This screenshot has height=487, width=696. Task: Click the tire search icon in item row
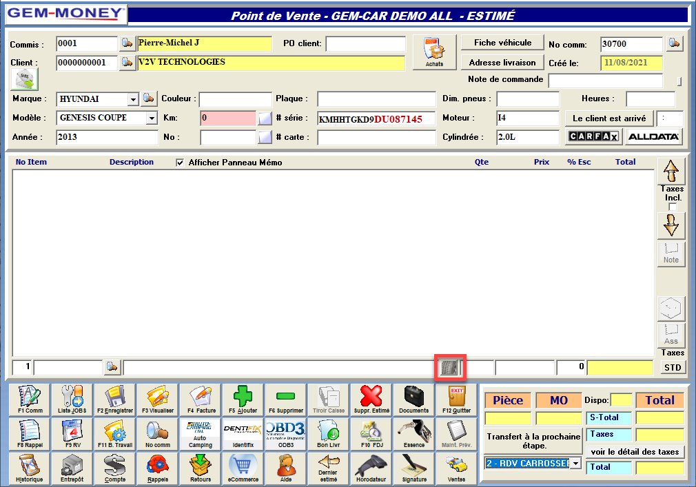pyautogui.click(x=450, y=367)
